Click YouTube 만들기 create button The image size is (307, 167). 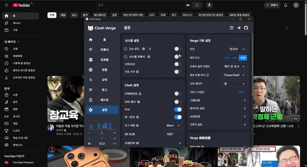272,5
